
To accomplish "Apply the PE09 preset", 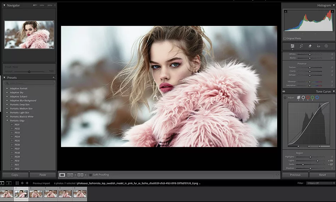I will (x=17, y=157).
